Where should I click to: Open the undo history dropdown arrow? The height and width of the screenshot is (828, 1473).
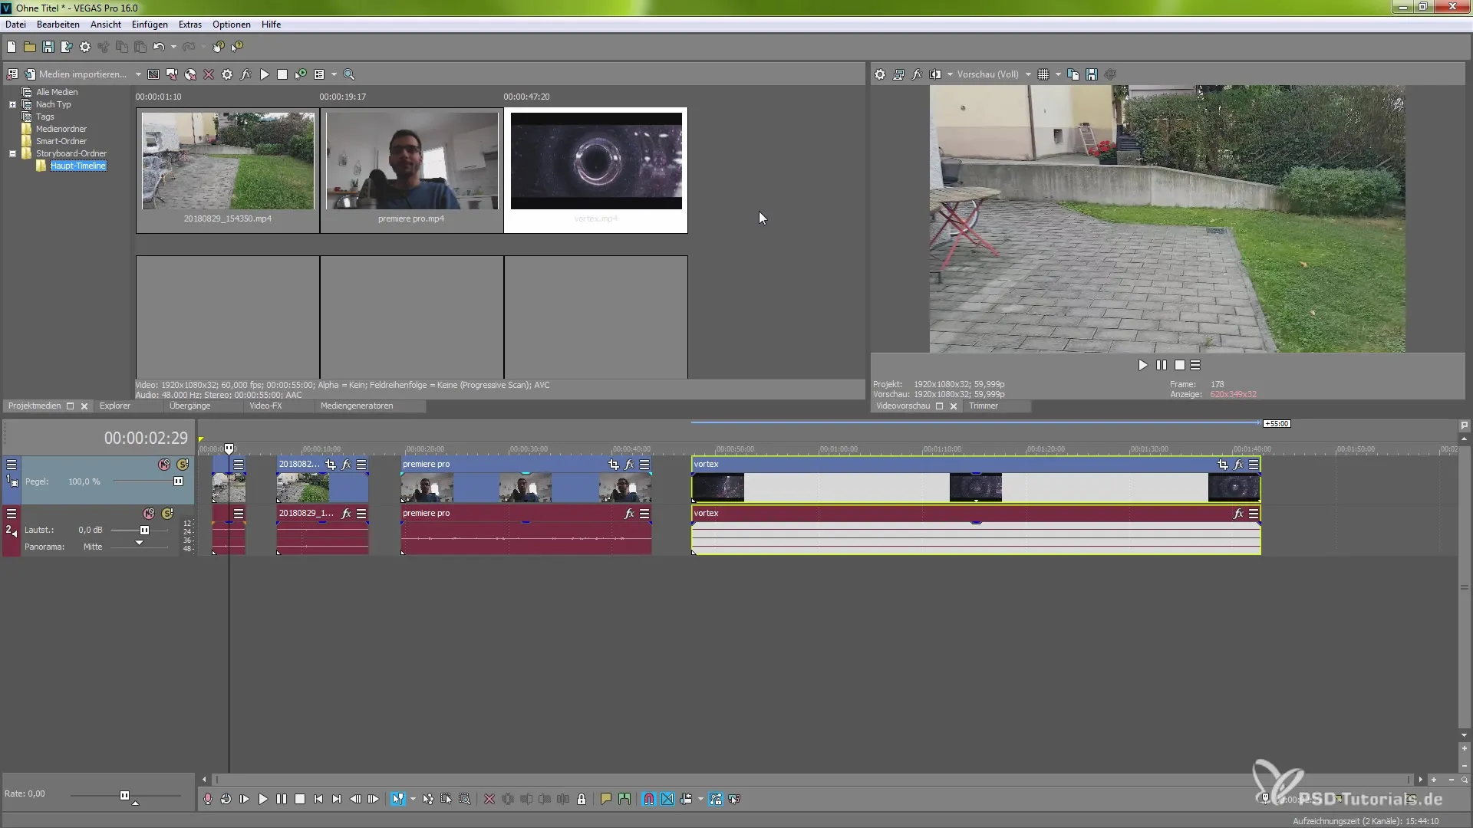pos(173,47)
